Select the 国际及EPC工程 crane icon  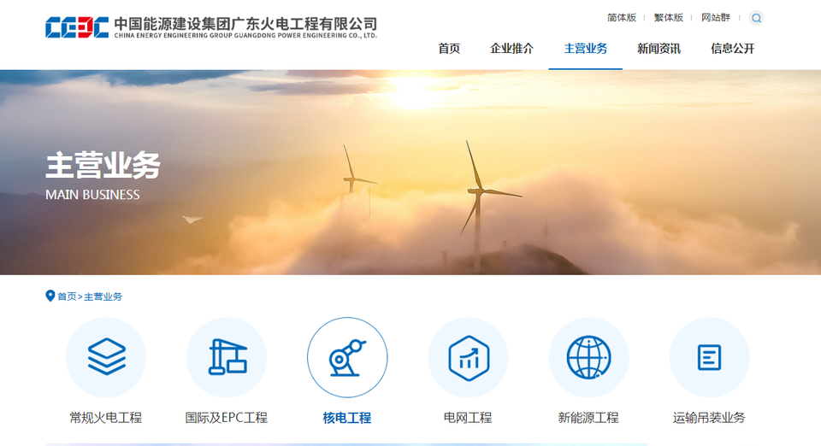[x=227, y=358]
